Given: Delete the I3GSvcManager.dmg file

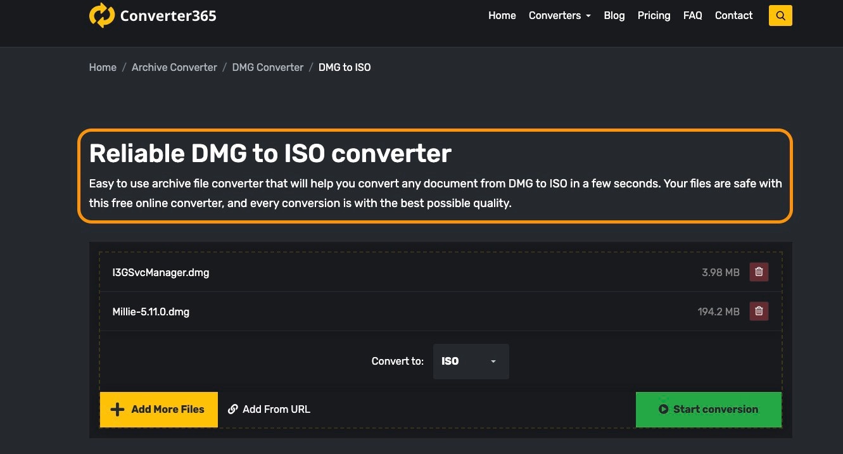Looking at the screenshot, I should (x=759, y=272).
